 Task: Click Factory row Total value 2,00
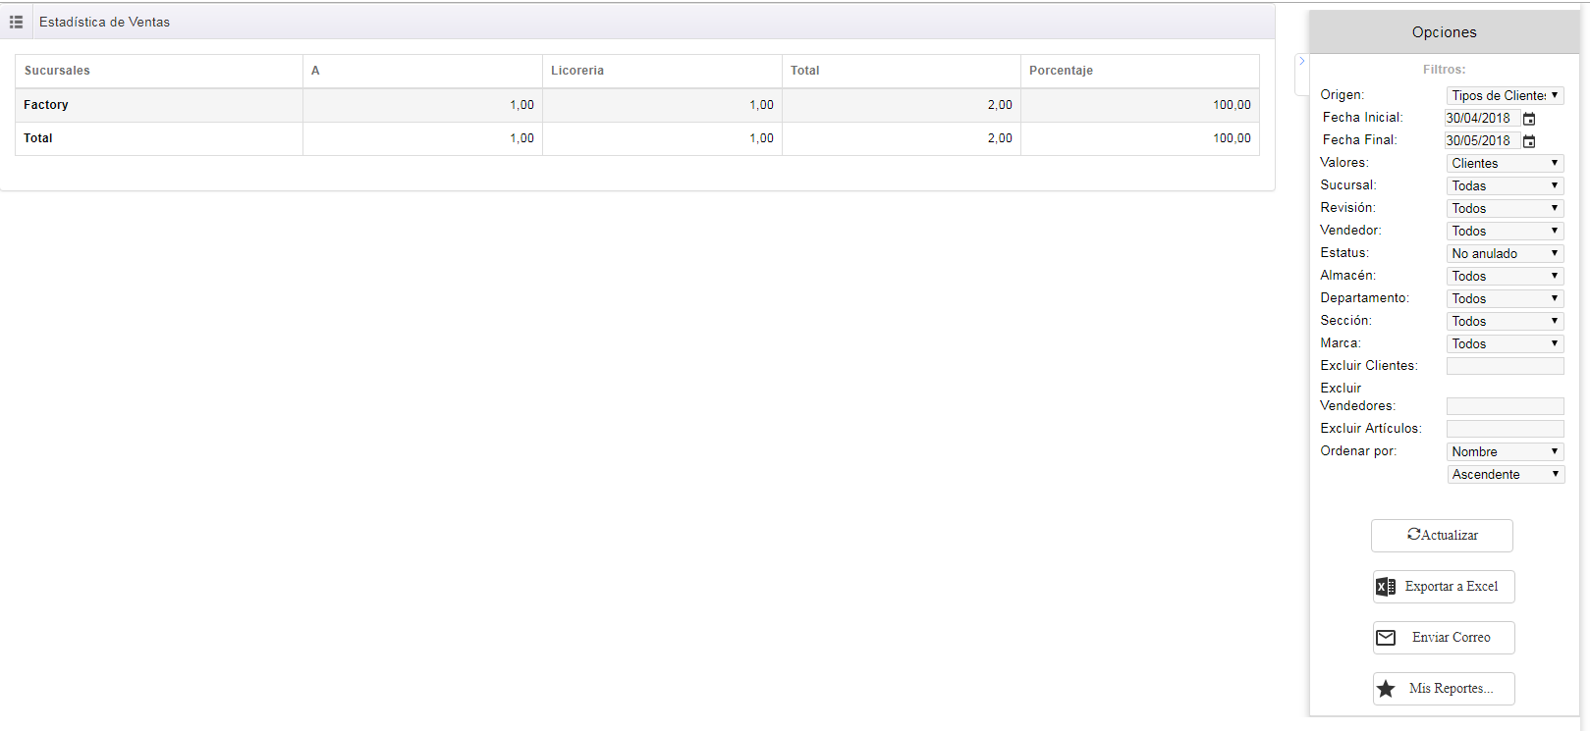pos(1000,105)
